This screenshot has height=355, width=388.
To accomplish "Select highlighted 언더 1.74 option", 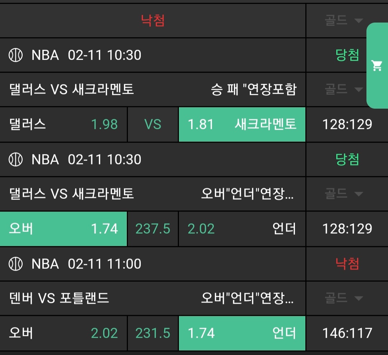I will (242, 333).
